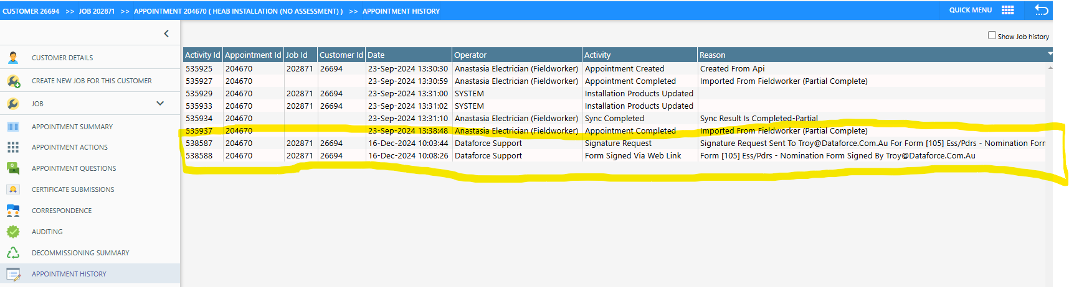Open the Quick Menu grid icon
The image size is (1069, 287).
tap(1007, 10)
